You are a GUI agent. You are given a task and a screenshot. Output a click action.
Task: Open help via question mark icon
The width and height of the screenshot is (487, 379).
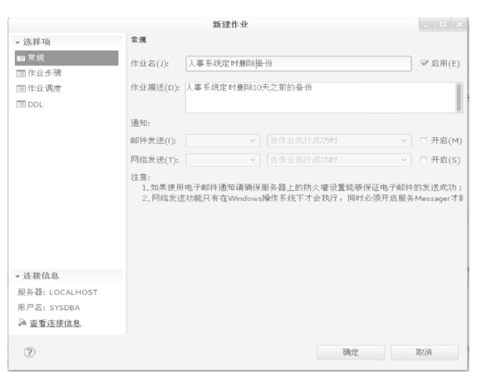(x=30, y=352)
